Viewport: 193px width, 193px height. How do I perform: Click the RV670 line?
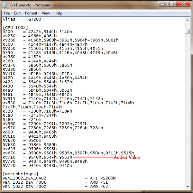[x=68, y=153]
